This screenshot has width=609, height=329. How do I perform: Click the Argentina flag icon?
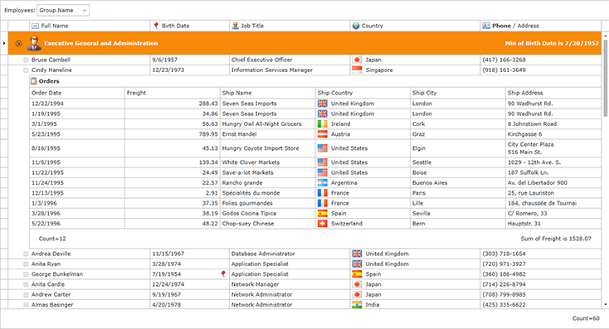click(x=323, y=183)
